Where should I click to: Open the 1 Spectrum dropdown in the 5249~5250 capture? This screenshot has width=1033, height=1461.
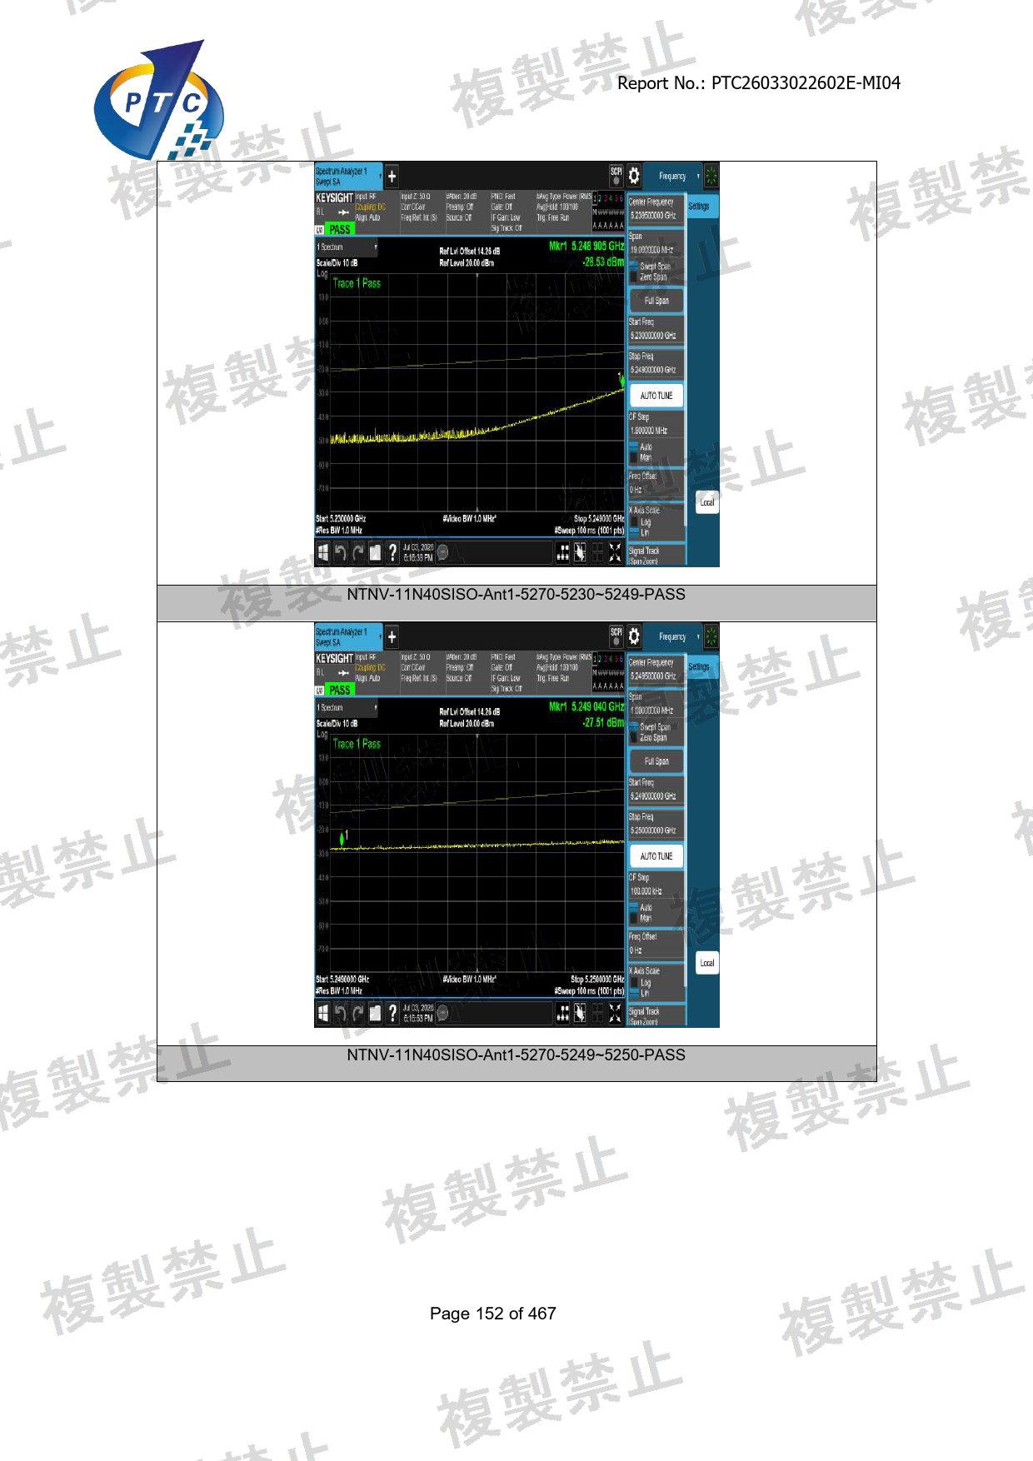coord(347,708)
